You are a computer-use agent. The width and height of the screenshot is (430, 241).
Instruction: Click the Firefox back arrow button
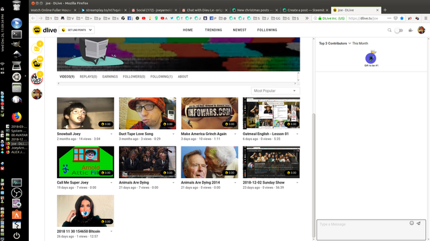click(34, 18)
